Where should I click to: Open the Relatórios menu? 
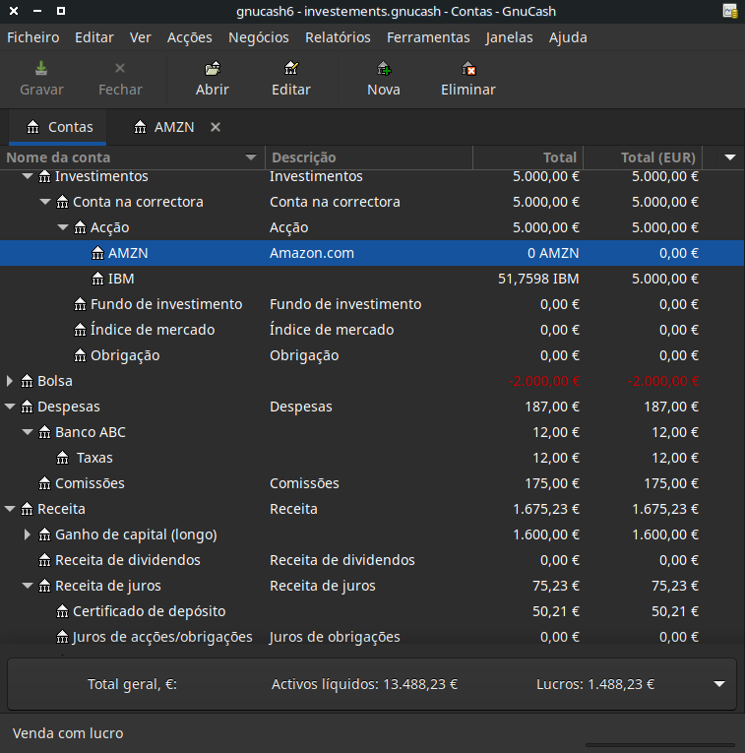point(338,37)
